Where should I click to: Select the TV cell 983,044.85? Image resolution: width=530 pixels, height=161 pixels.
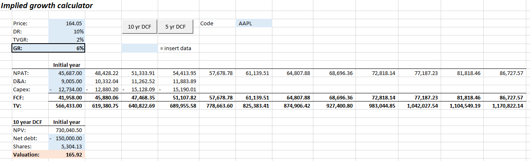pos(377,105)
